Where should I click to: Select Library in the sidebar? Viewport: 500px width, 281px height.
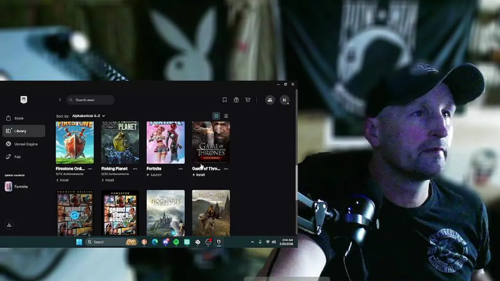(x=23, y=131)
